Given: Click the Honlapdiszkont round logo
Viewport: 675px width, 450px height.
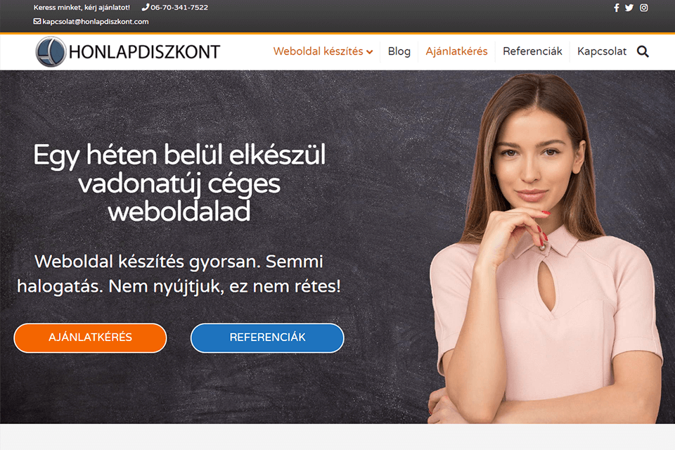Looking at the screenshot, I should [x=51, y=51].
